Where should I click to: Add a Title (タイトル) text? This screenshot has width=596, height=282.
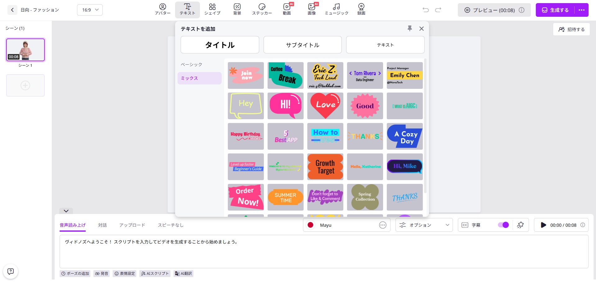220,45
